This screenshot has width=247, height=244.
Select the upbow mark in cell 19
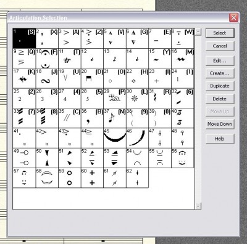[70, 78]
